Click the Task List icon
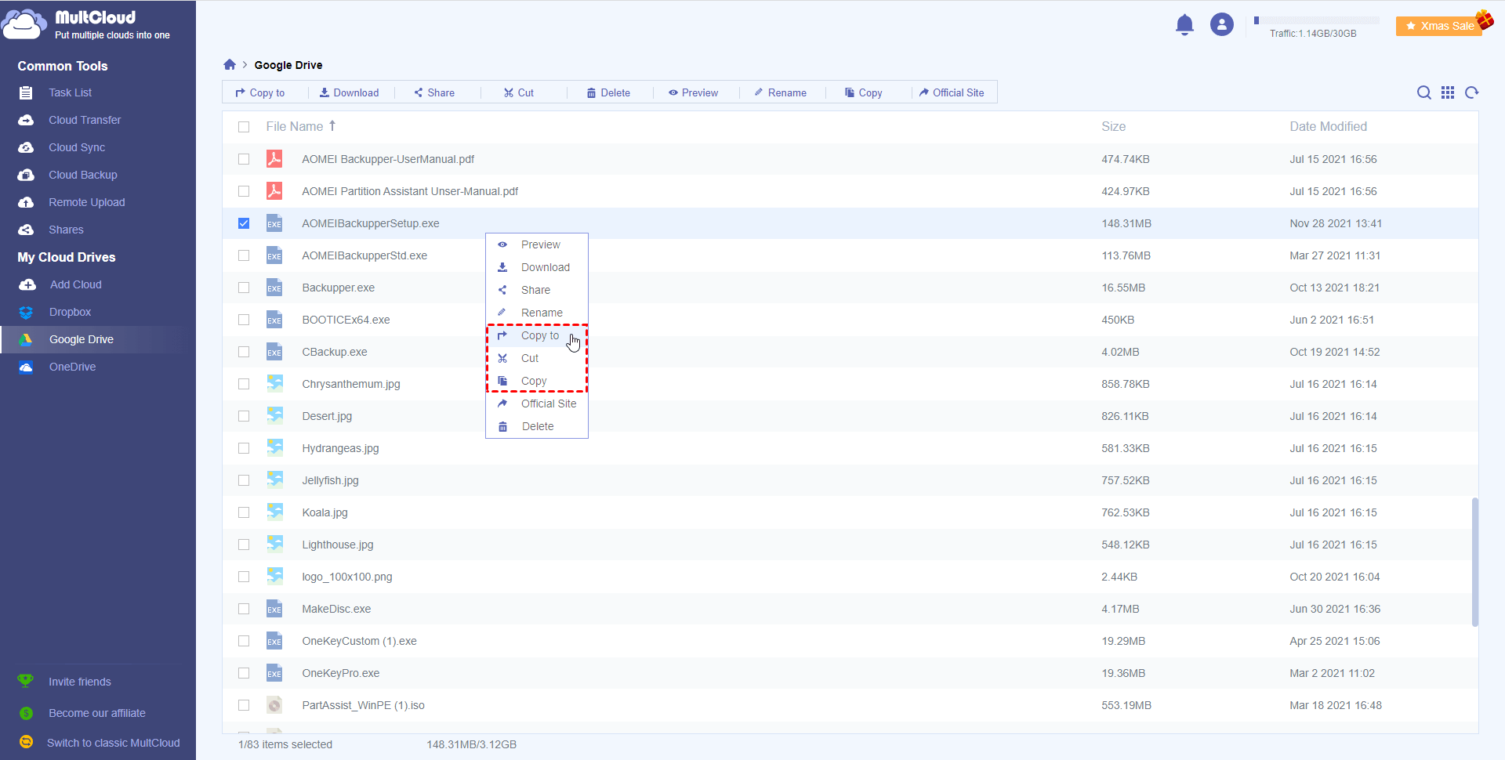Screen dimensions: 1505x760 click(x=26, y=92)
